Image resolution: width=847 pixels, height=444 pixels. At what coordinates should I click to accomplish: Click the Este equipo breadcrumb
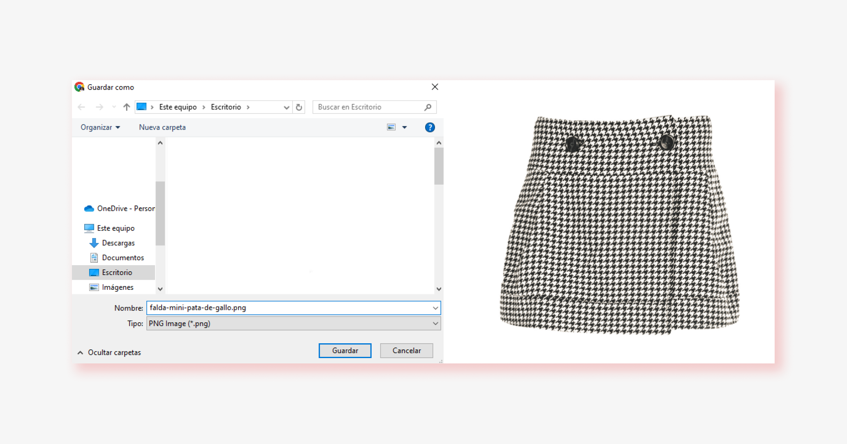[177, 107]
